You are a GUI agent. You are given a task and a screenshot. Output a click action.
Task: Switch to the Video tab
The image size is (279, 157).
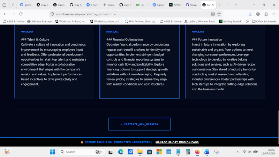[26, 5]
